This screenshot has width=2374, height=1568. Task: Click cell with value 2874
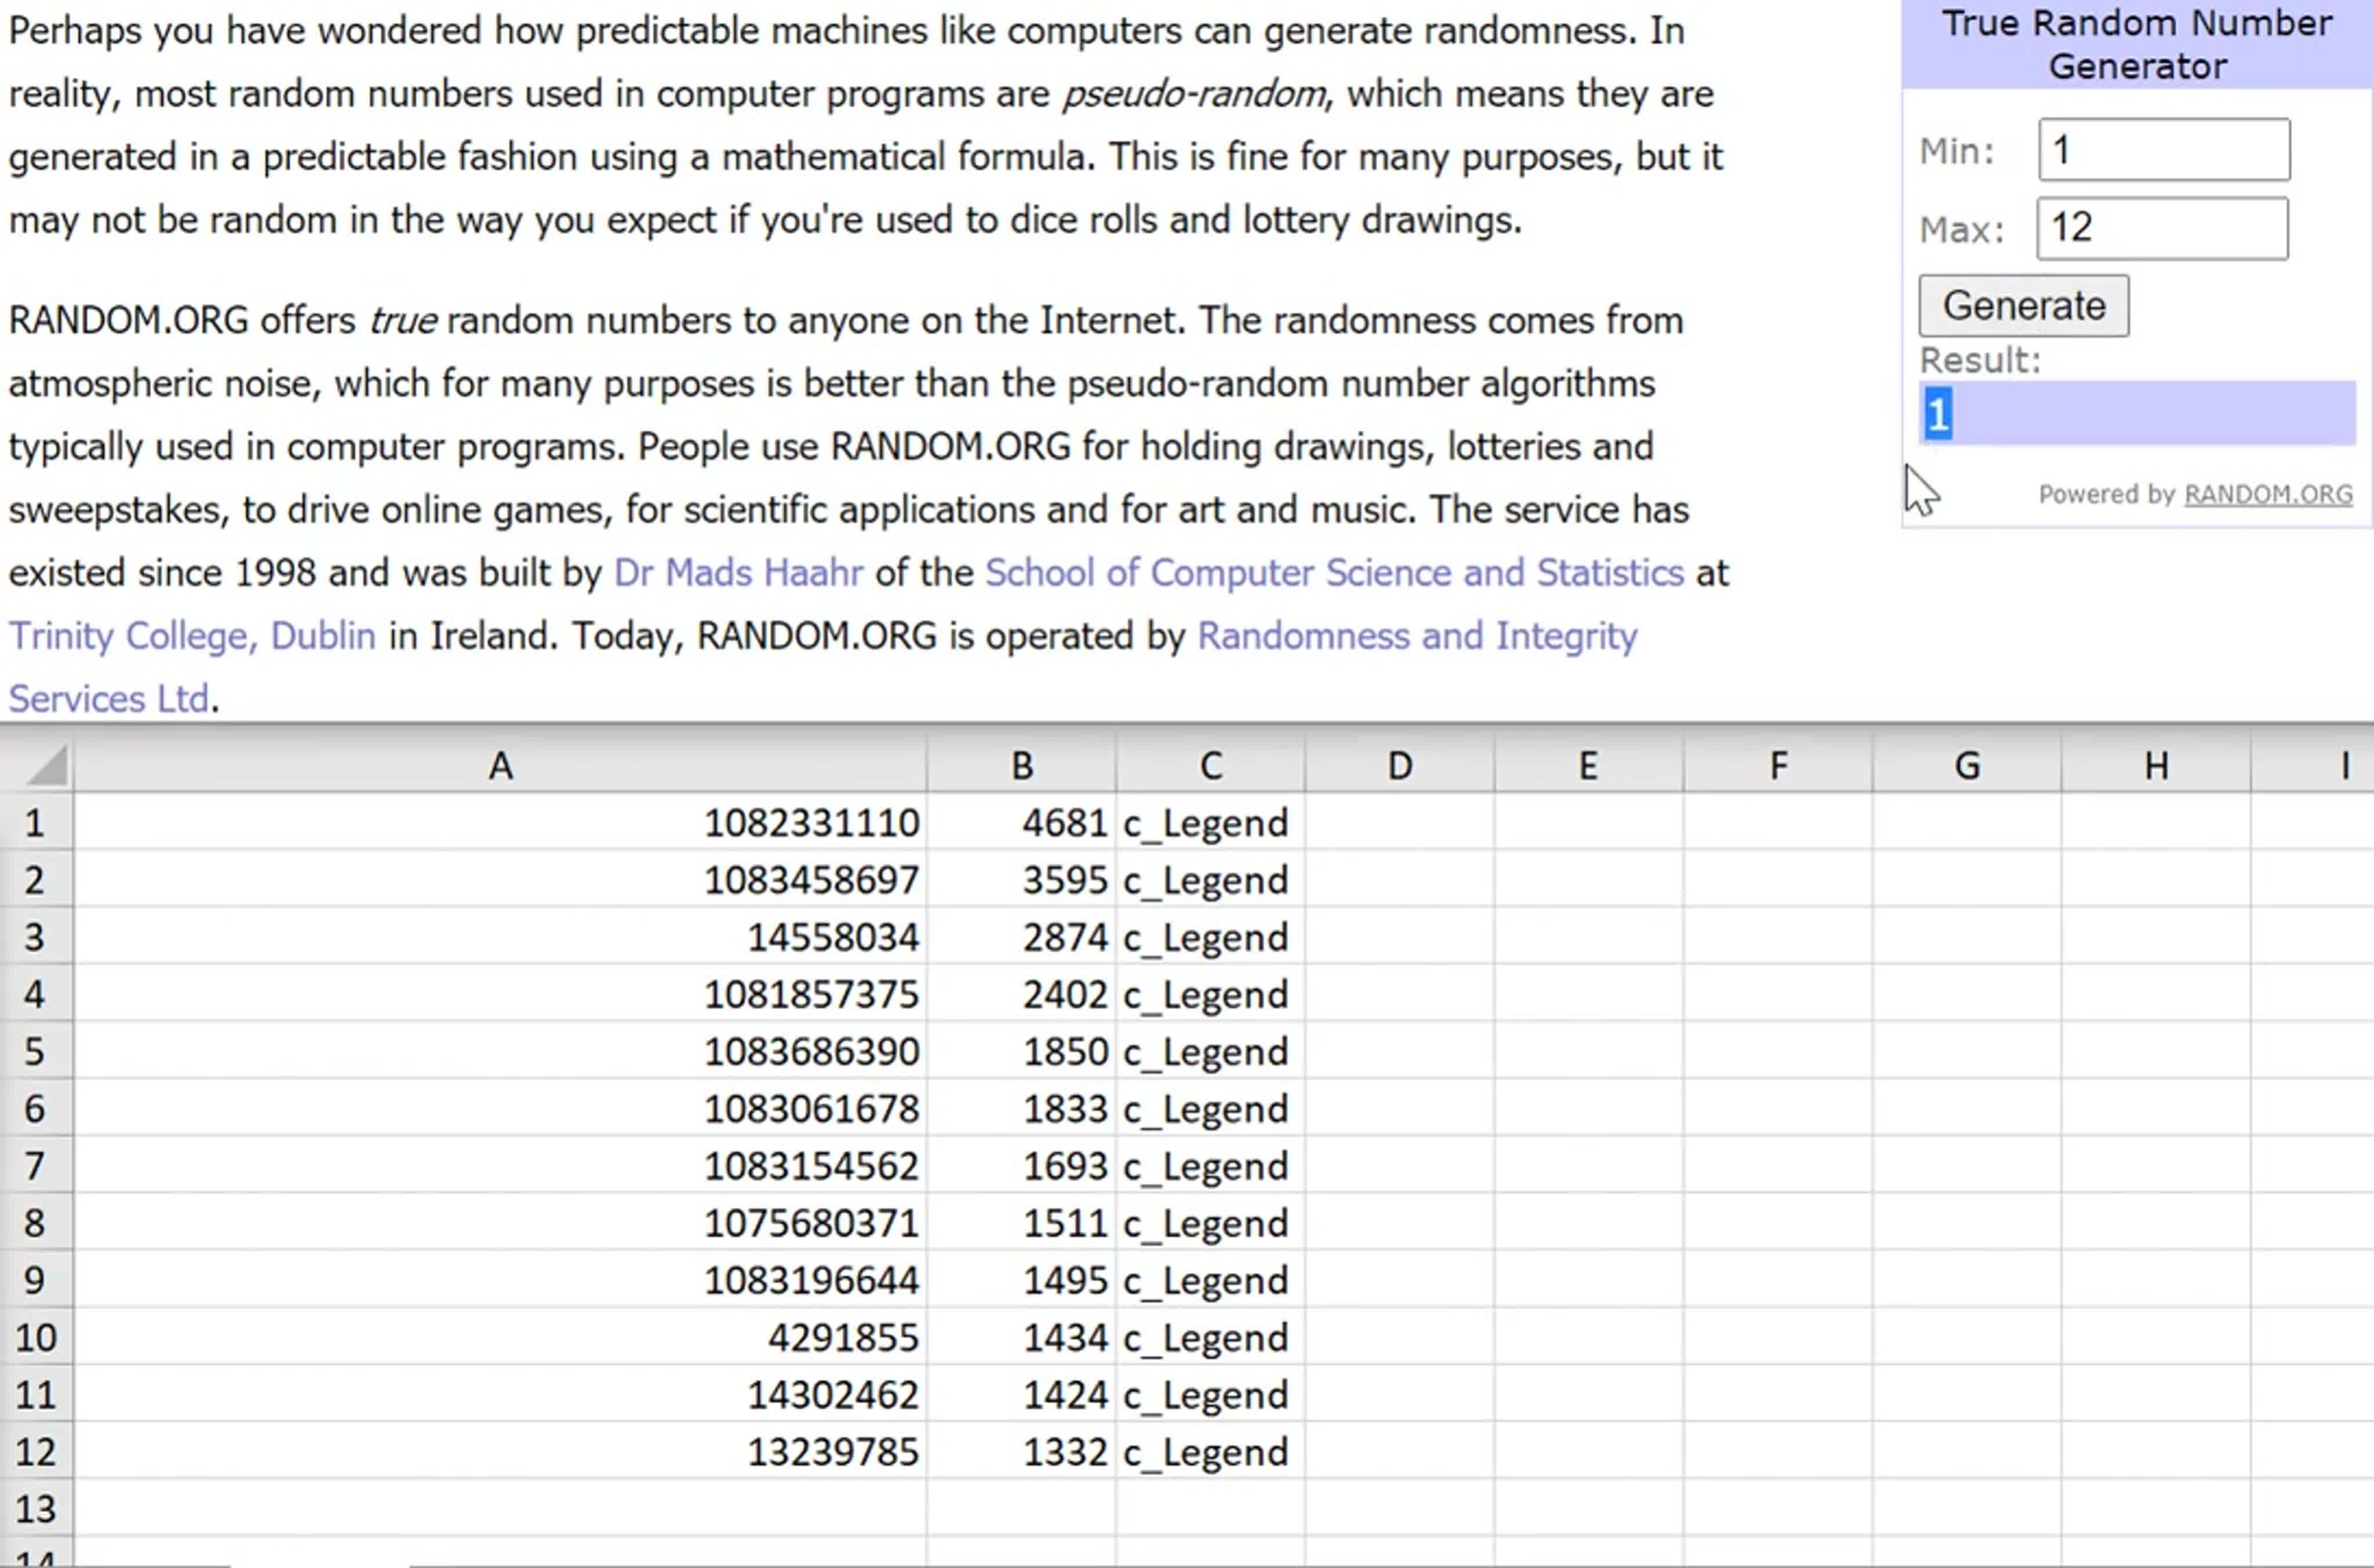(1021, 936)
